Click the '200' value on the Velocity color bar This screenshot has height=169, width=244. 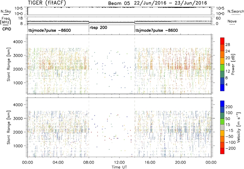[229, 107]
